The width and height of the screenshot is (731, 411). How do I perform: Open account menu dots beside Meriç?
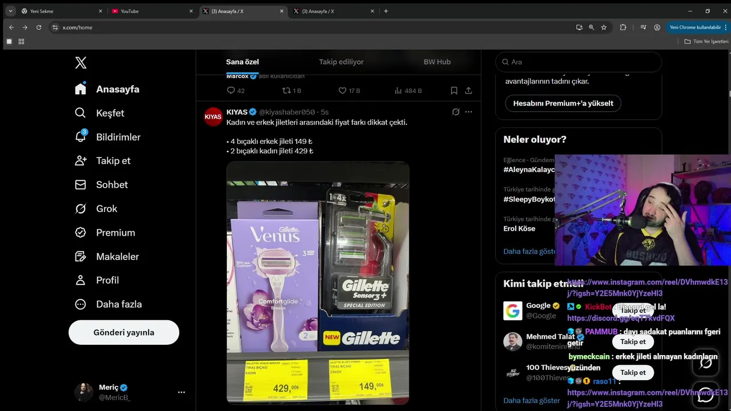click(x=181, y=392)
